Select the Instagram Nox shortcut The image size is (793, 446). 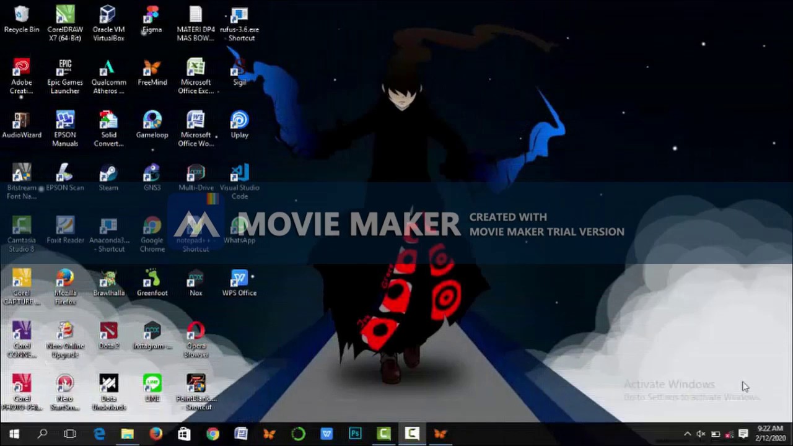point(152,336)
